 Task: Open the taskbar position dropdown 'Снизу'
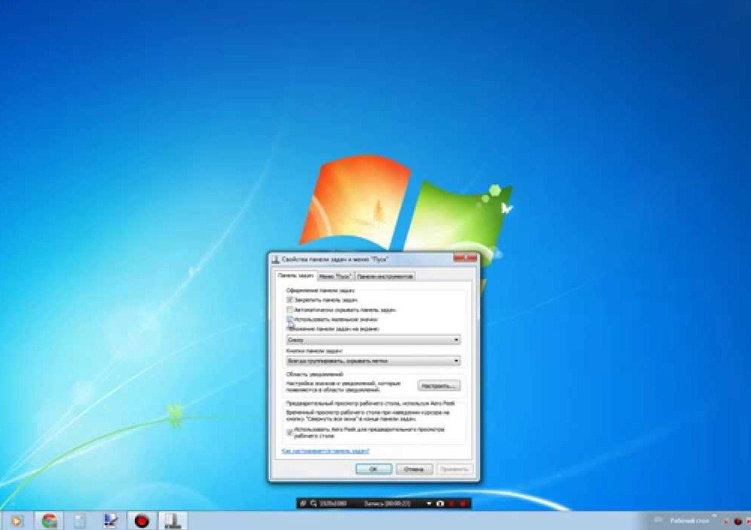pyautogui.click(x=373, y=340)
